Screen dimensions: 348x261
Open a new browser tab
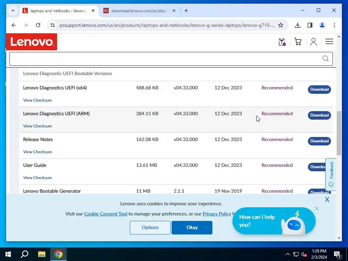(186, 11)
